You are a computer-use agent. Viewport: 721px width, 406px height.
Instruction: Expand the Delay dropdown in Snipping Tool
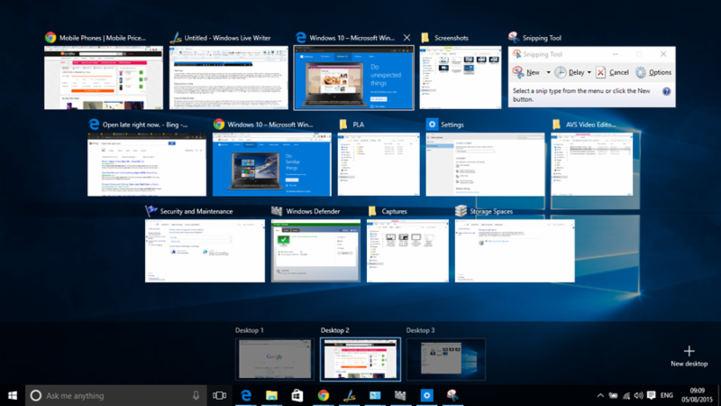[x=589, y=72]
